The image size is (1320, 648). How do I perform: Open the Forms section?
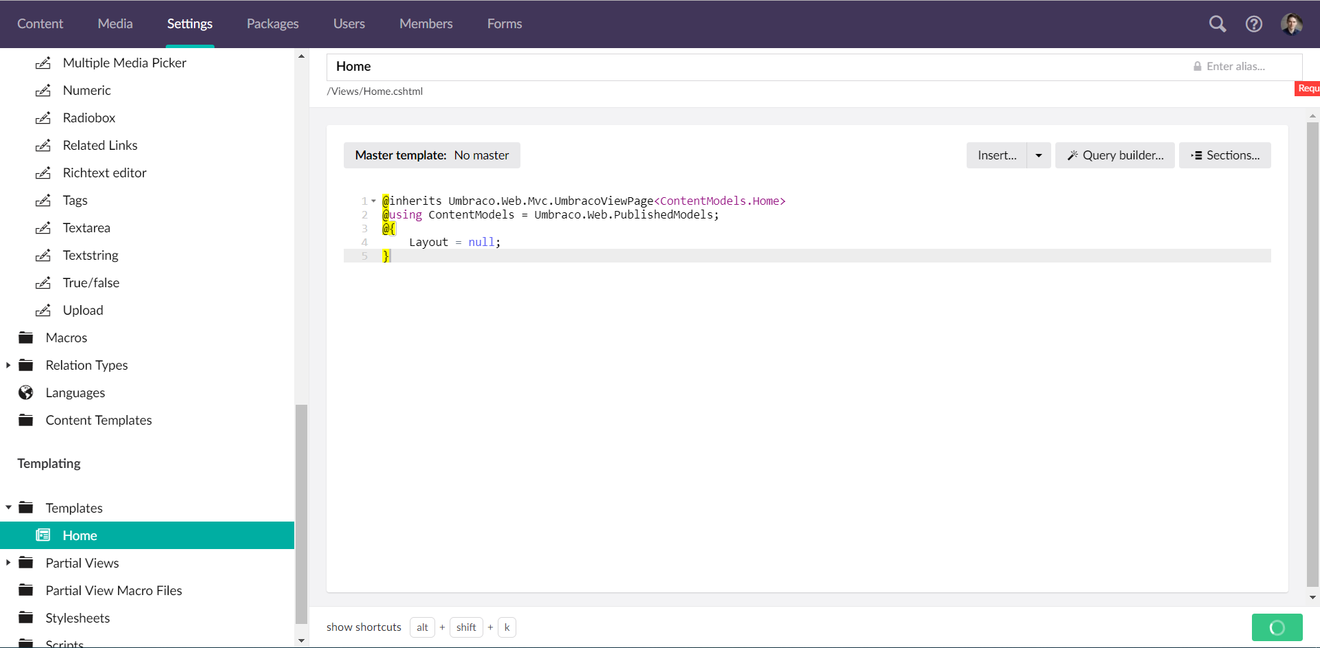[x=504, y=23]
